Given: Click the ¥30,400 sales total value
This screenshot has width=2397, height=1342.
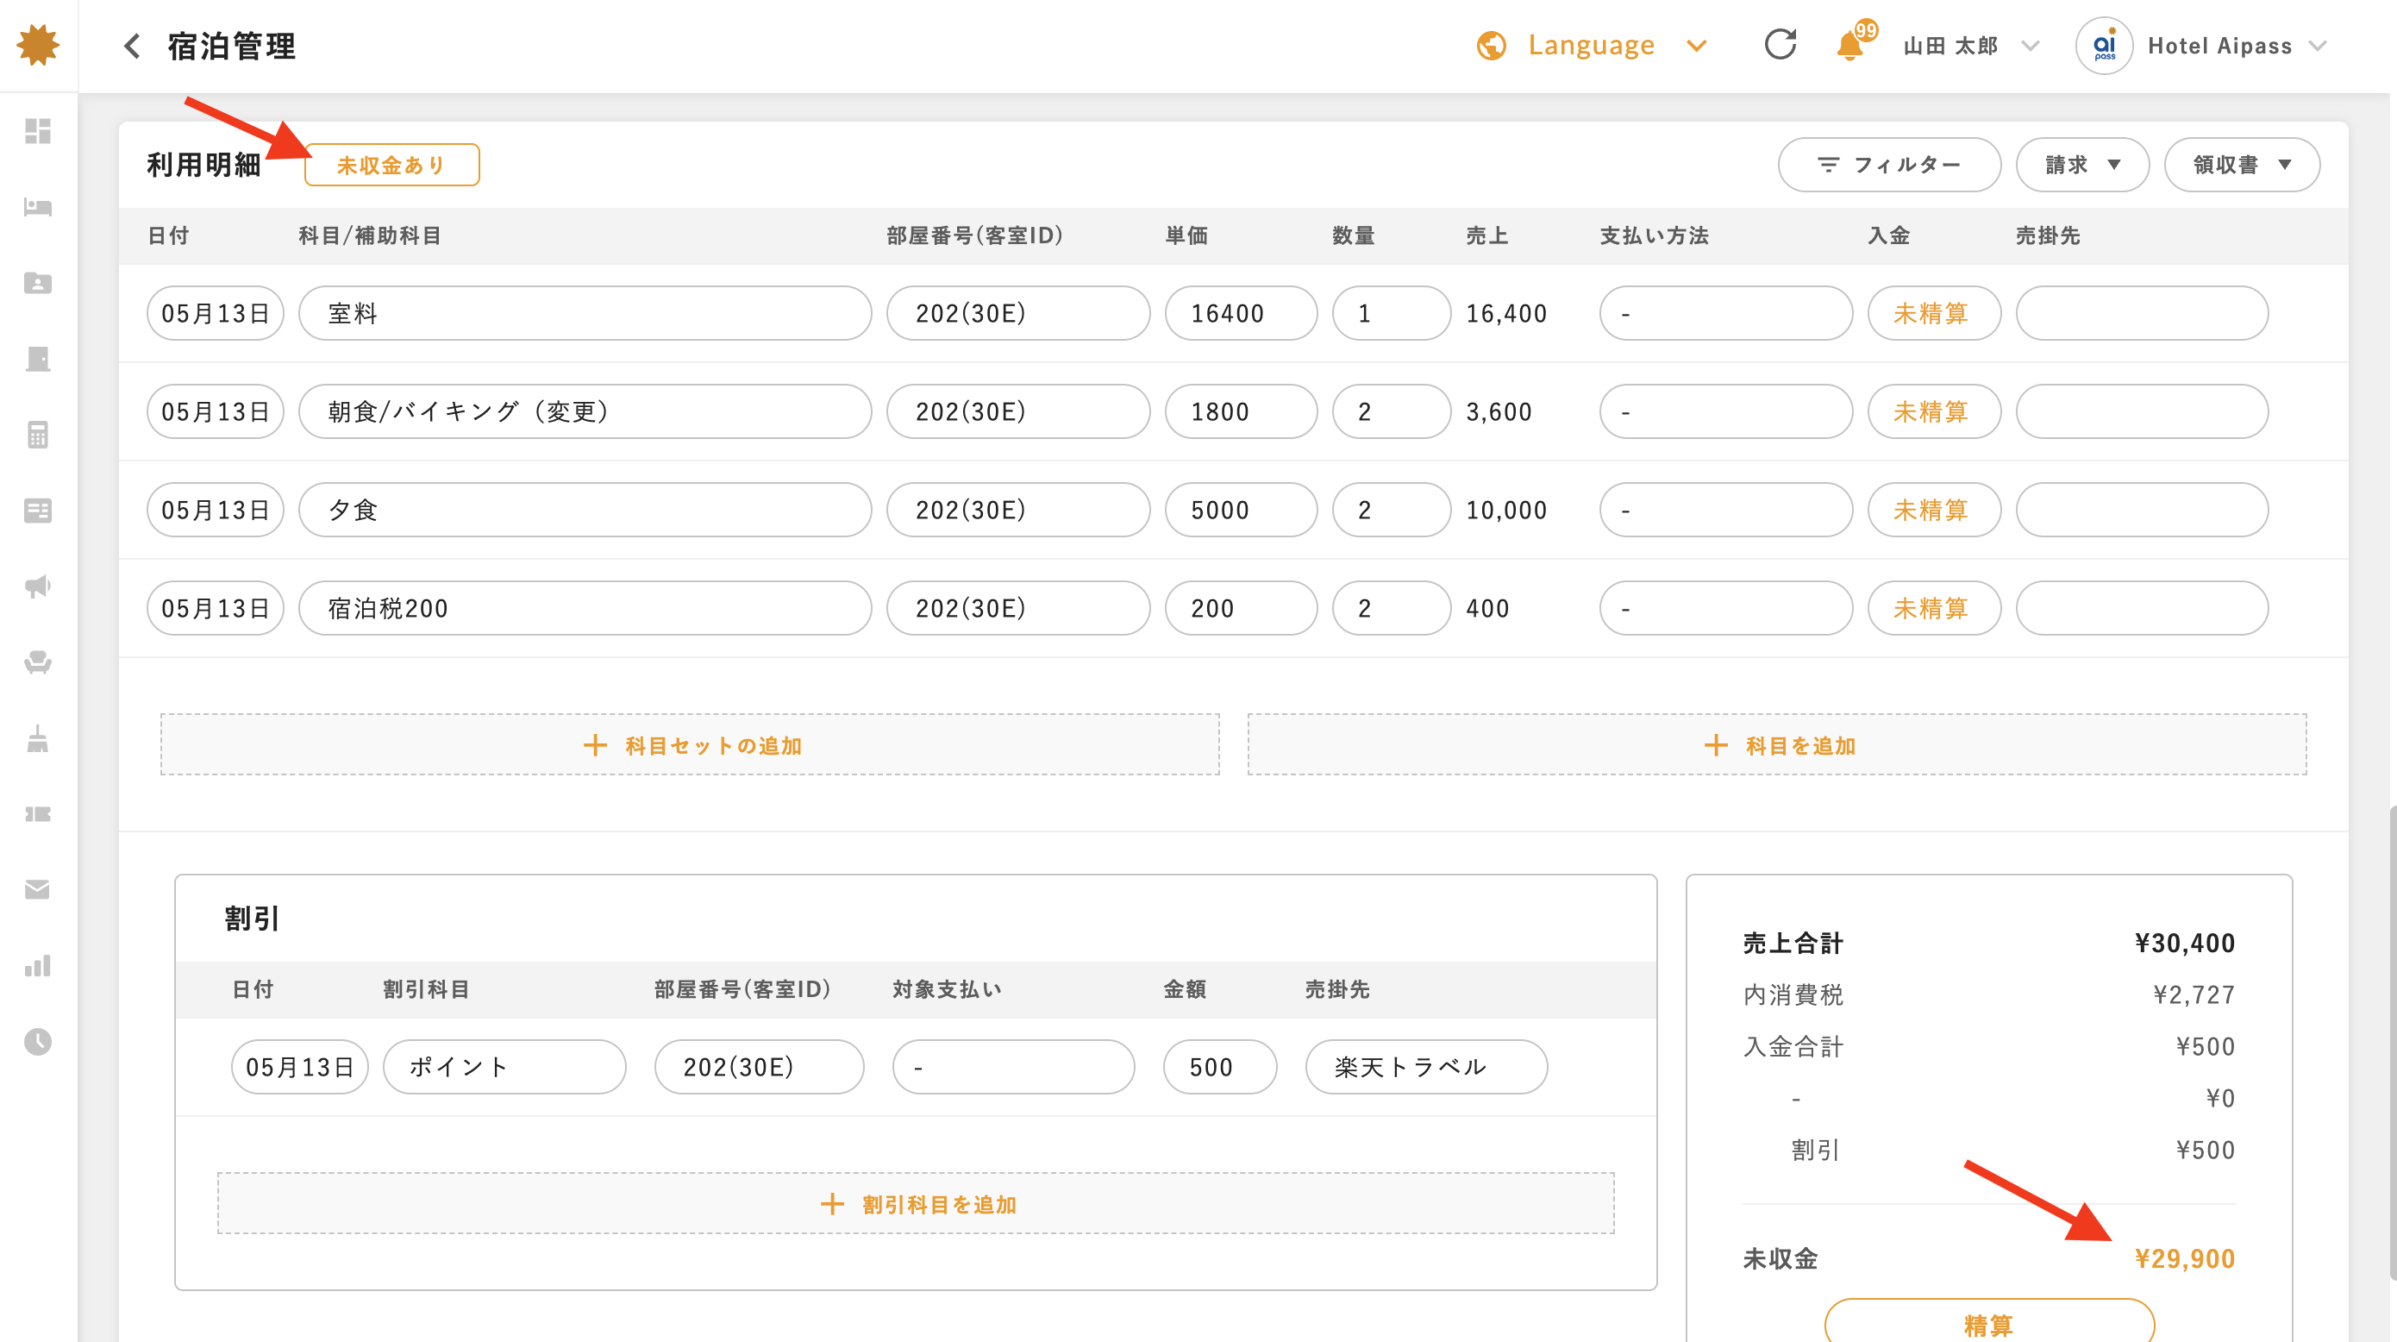Looking at the screenshot, I should click(2184, 943).
